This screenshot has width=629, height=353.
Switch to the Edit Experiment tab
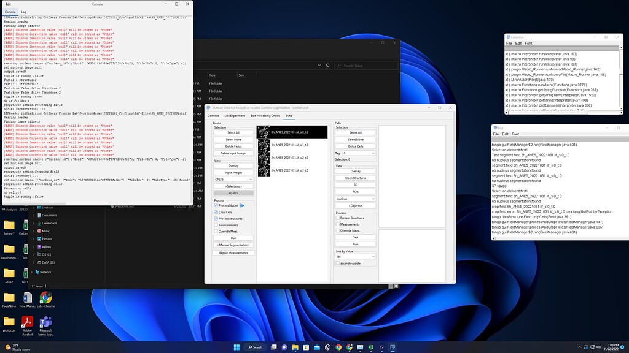pyautogui.click(x=235, y=116)
